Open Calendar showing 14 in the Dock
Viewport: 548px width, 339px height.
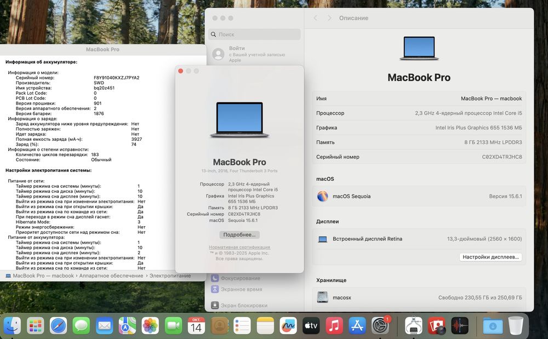(196, 326)
